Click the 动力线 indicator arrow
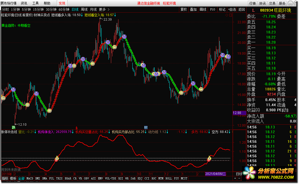 coord(167,132)
